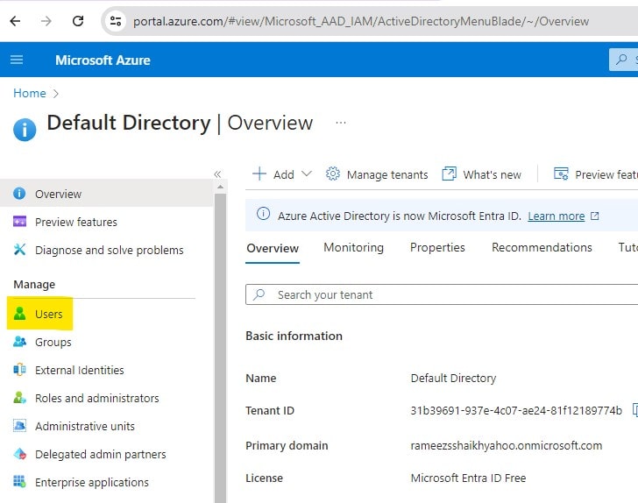This screenshot has width=638, height=503.
Task: Select the Overview tab
Action: (273, 248)
